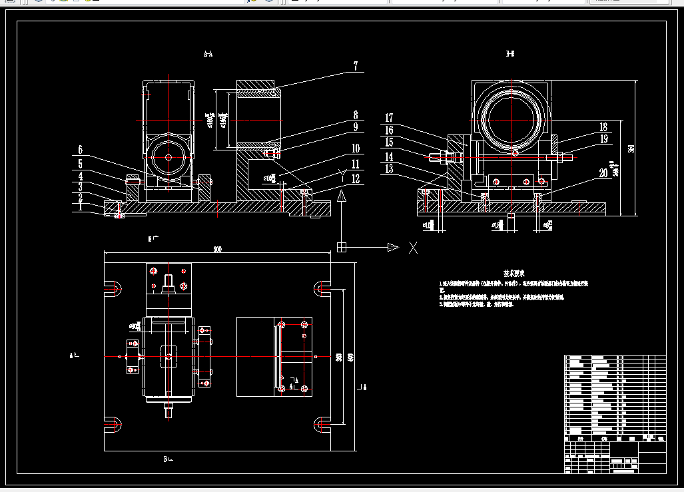Viewport: 684px width, 492px height.
Task: Click the B-B section view label
Action: tap(510, 54)
